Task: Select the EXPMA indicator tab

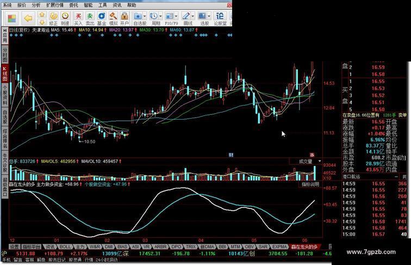Action: pyautogui.click(x=279, y=246)
